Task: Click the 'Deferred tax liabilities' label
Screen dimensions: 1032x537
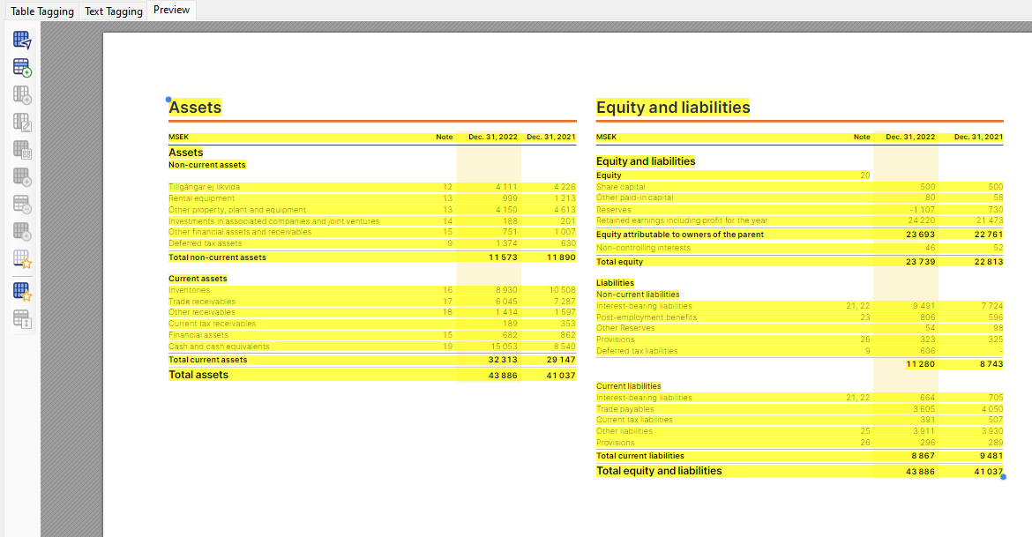Action: pyautogui.click(x=637, y=352)
